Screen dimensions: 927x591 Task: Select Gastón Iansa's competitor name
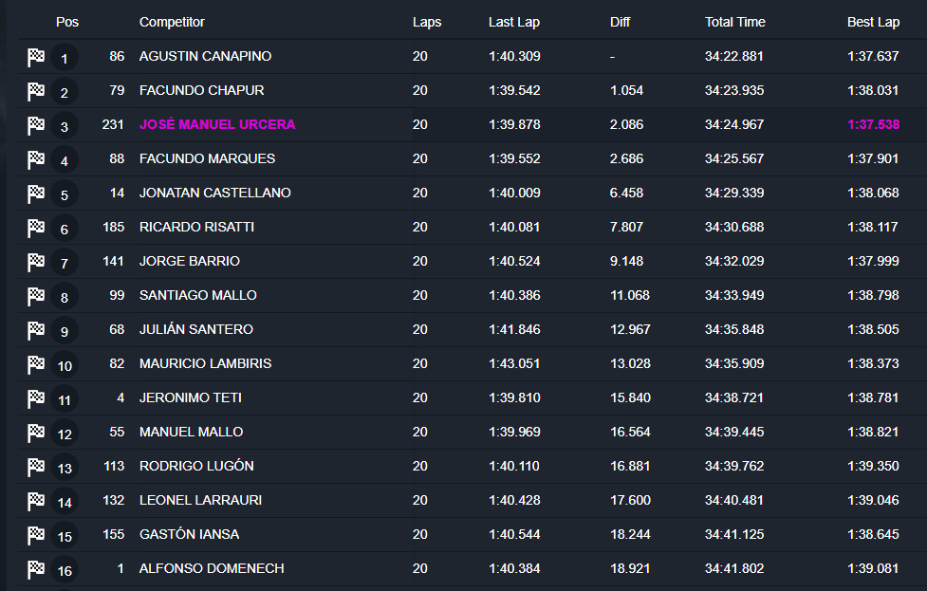pos(189,534)
